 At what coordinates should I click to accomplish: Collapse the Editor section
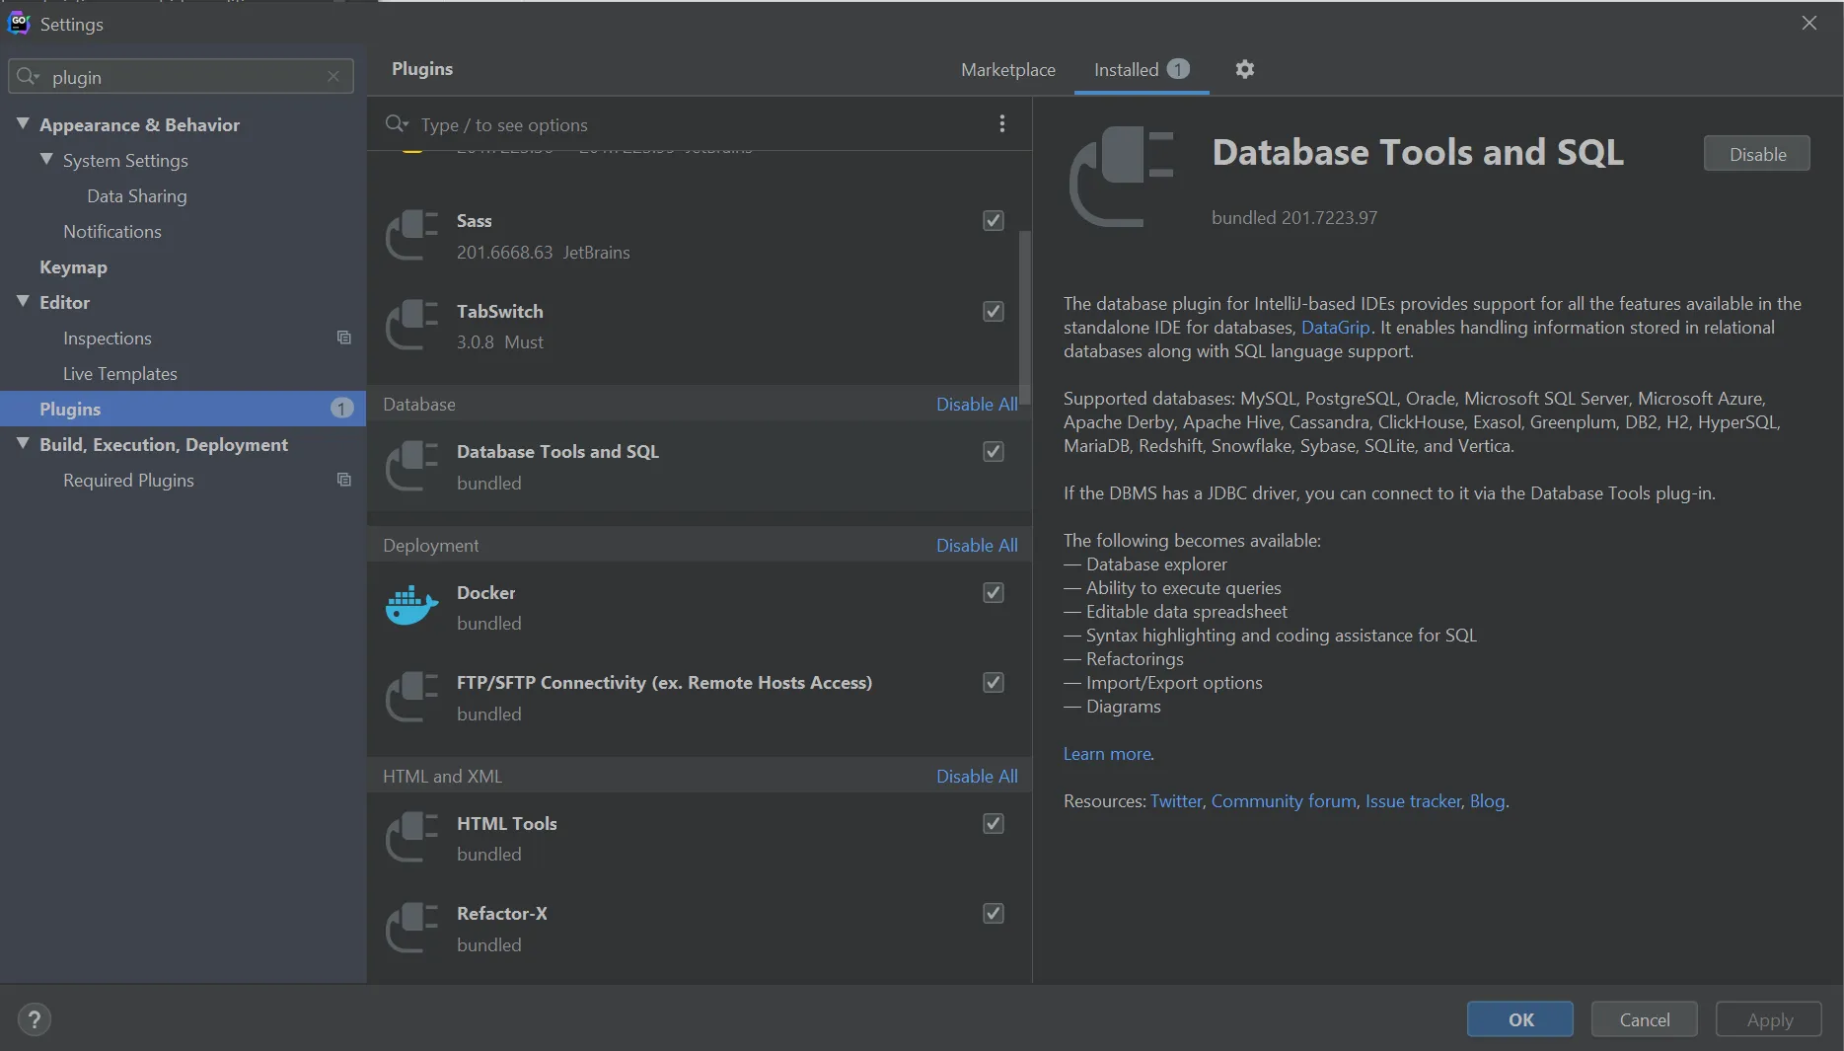pyautogui.click(x=22, y=302)
